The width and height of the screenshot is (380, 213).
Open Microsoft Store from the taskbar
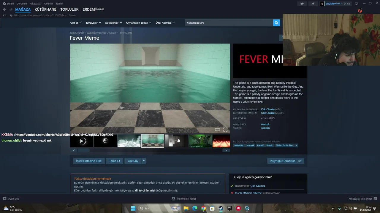coord(212,208)
